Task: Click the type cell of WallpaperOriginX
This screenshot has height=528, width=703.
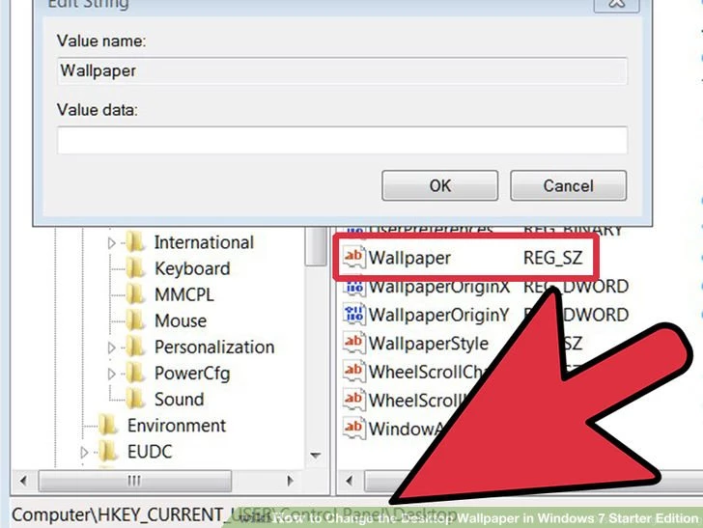Action: pyautogui.click(x=576, y=287)
